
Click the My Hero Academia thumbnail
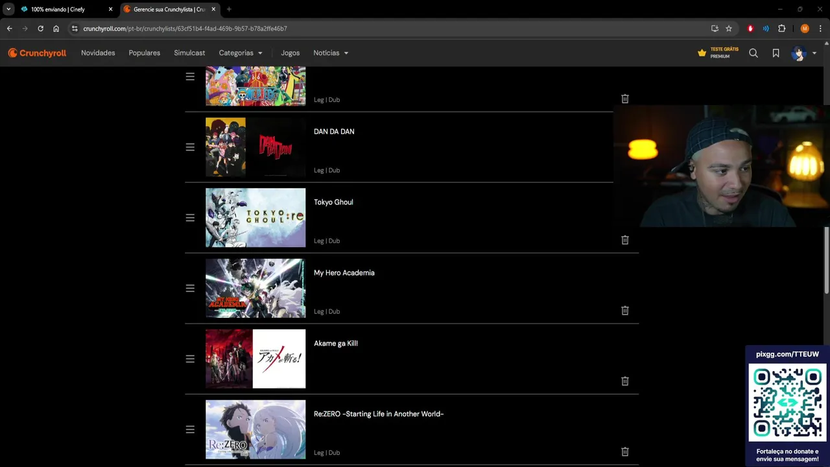255,289
